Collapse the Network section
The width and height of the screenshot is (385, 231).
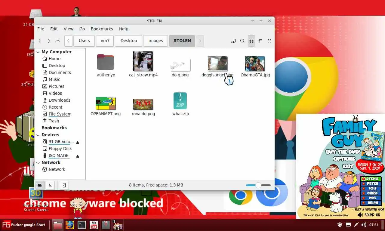[38, 162]
